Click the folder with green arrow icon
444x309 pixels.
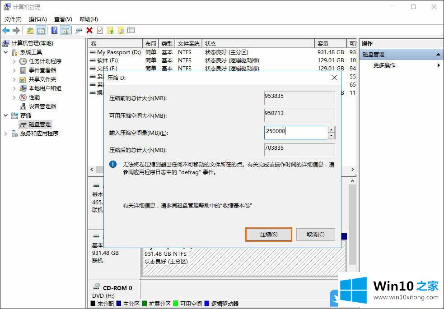click(110, 30)
